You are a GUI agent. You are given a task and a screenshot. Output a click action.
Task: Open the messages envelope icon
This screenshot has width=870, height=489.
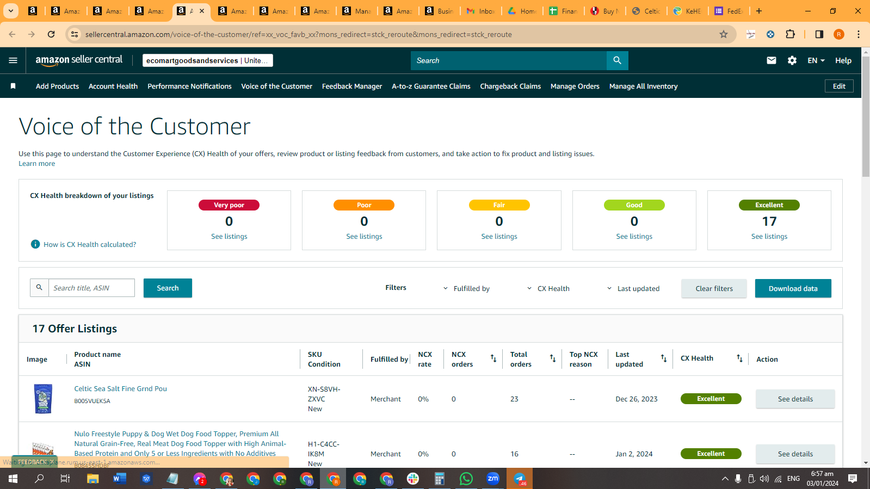click(x=772, y=60)
